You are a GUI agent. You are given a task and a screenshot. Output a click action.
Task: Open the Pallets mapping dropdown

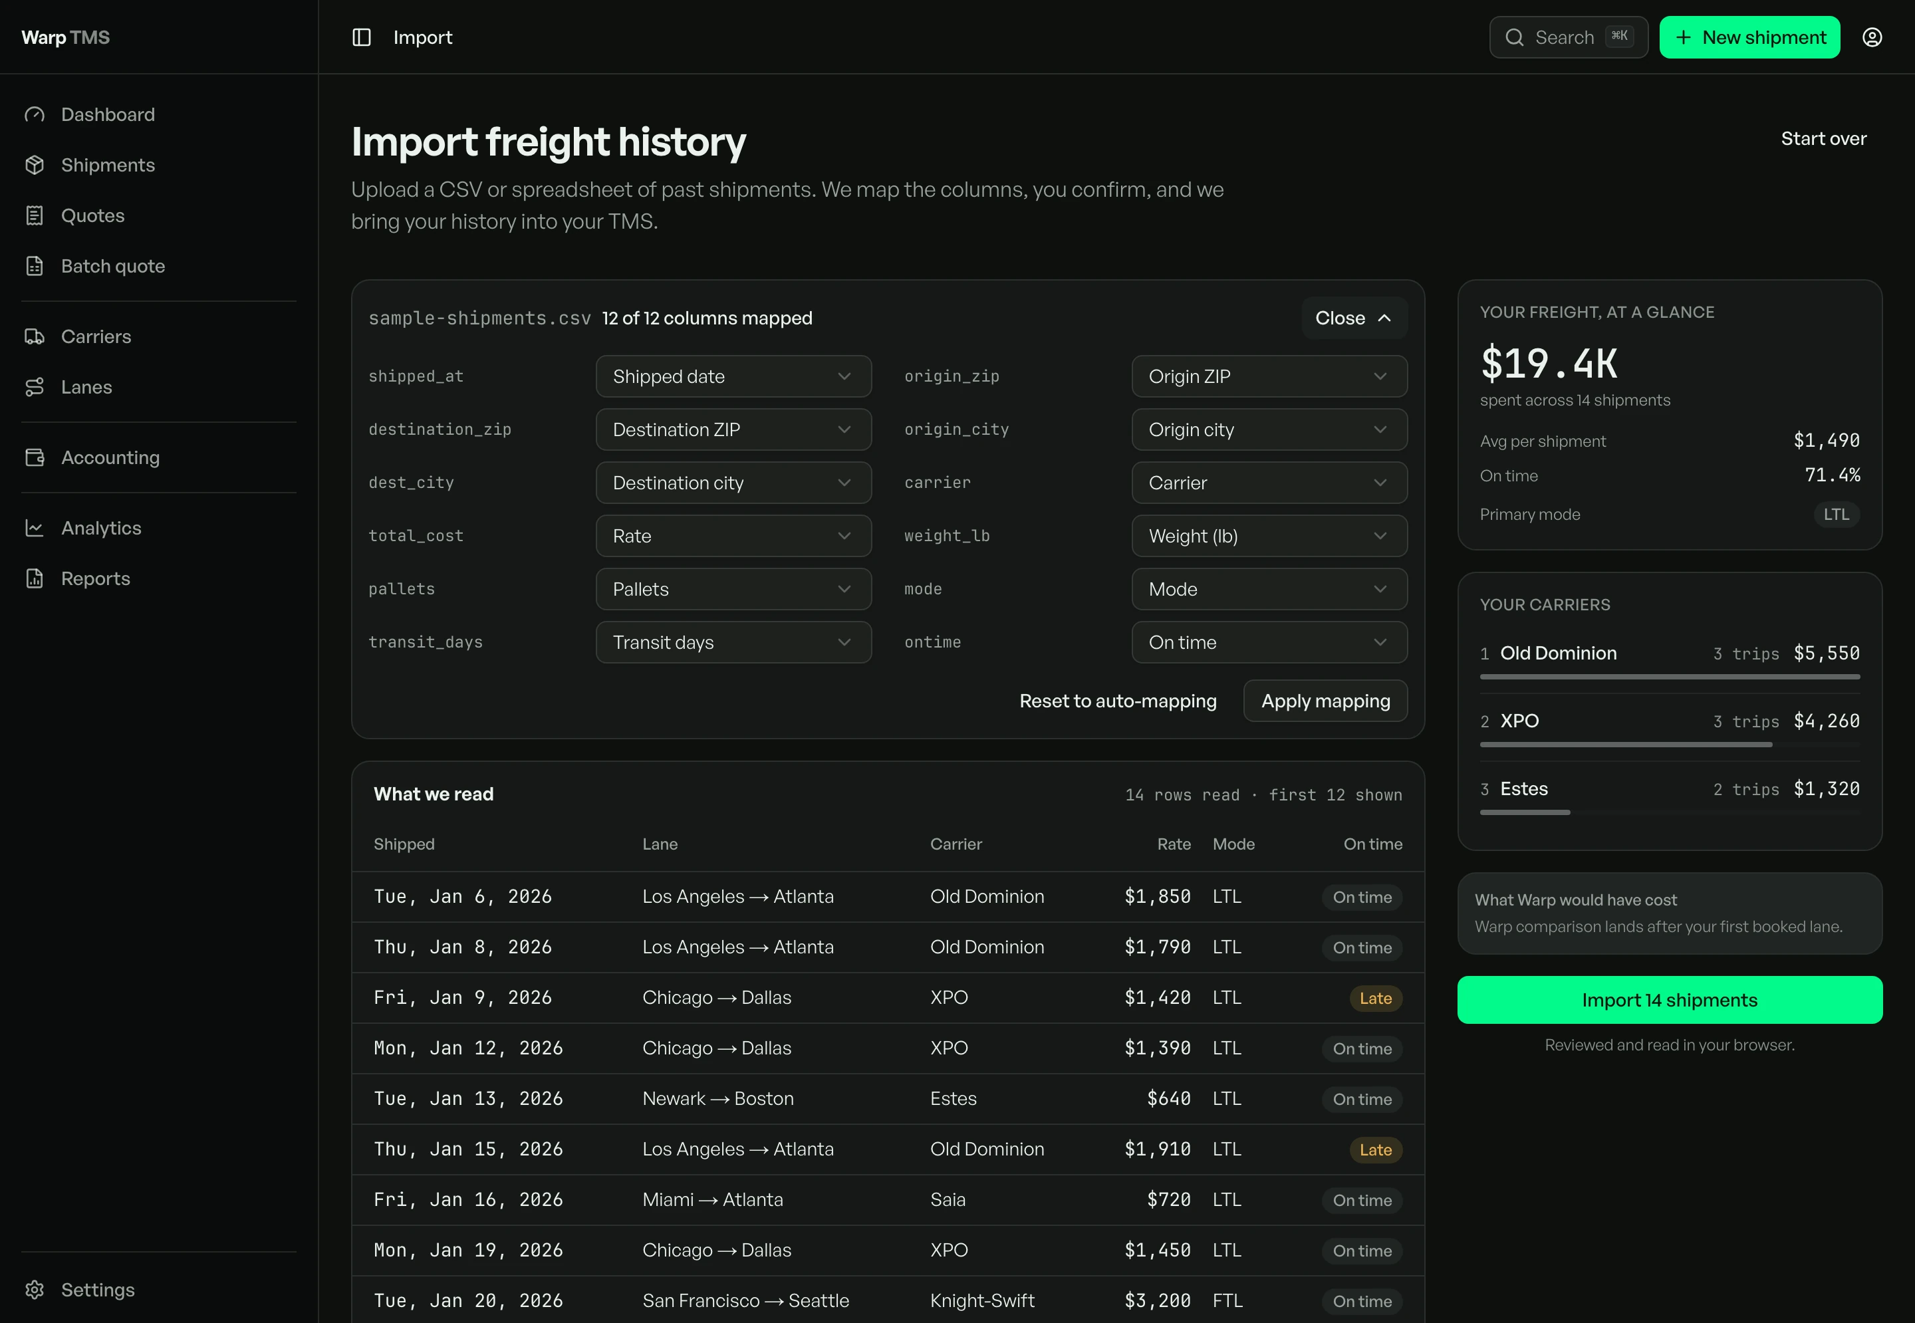[x=733, y=590]
